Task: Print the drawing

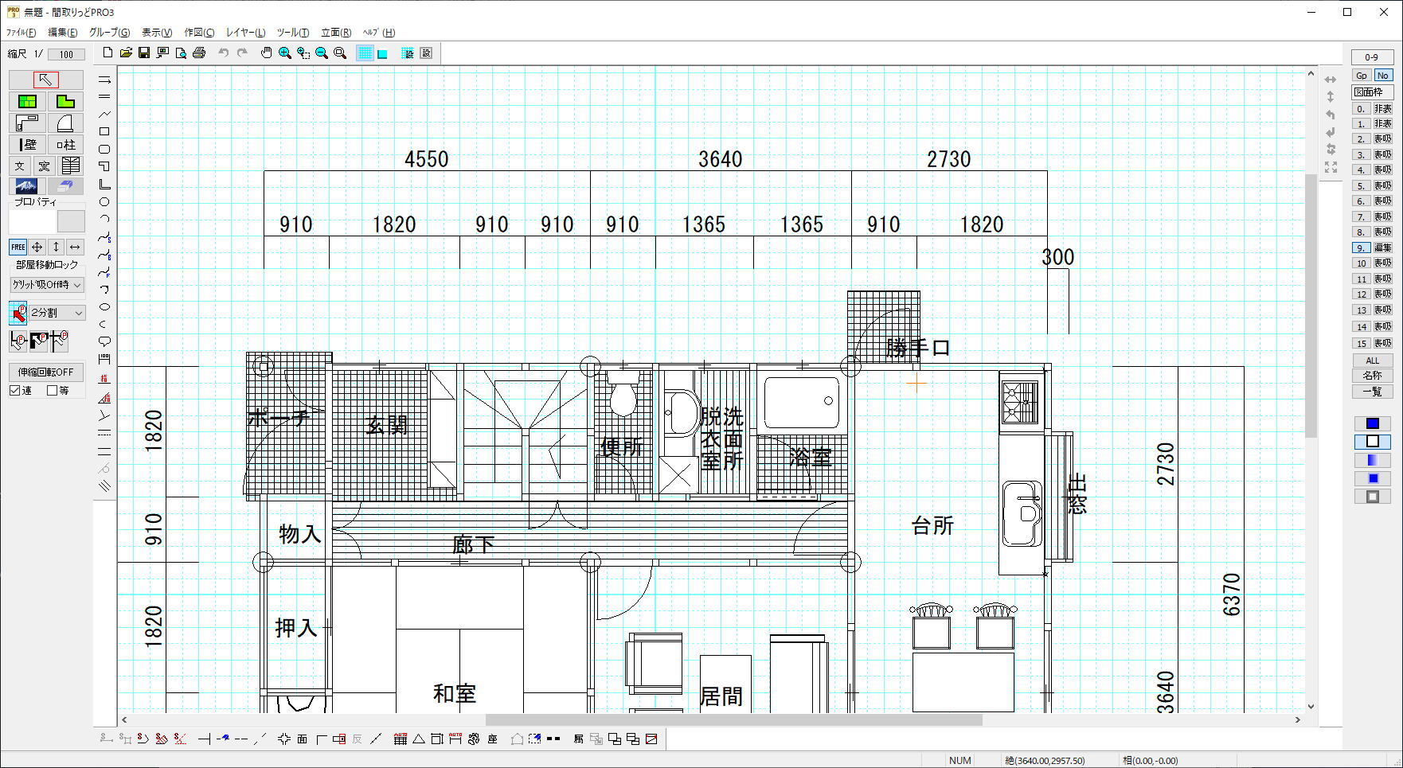Action: coord(199,53)
